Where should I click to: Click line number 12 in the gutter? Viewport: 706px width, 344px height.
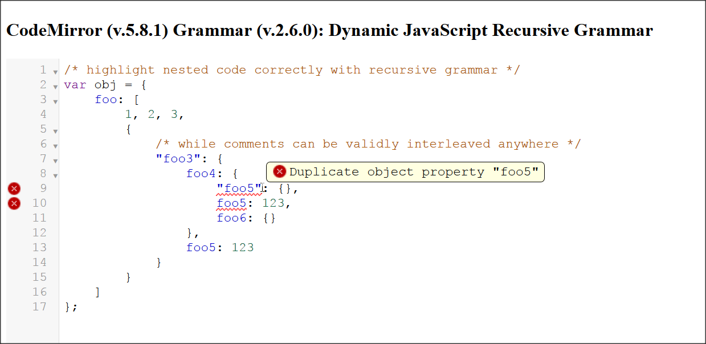pyautogui.click(x=39, y=233)
